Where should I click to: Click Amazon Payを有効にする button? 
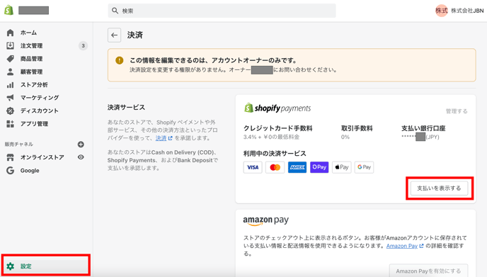click(428, 271)
